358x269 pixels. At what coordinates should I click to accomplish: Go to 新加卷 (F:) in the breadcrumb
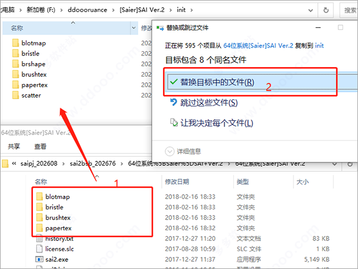(41, 10)
